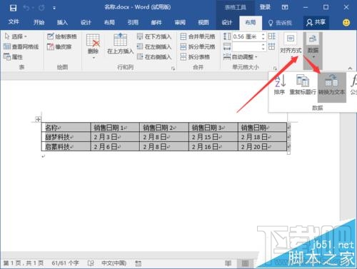Click the smiley feedback icon
Image resolution: width=357 pixels, height=269 pixels.
point(346,23)
